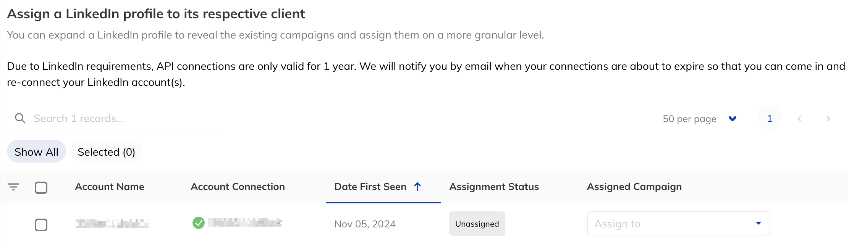854x248 pixels.
Task: Click the ascending sort arrow icon
Action: click(x=417, y=187)
